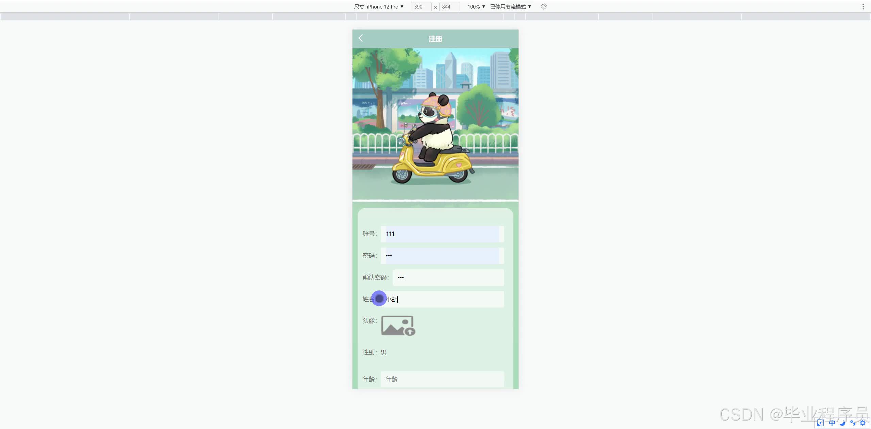
Task: Select the 性别 gender value 男
Action: [383, 352]
